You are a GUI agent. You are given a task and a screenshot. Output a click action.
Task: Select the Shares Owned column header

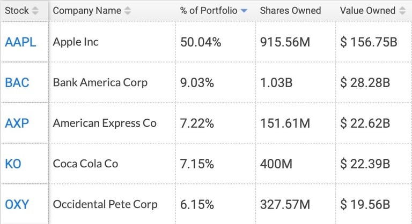point(290,11)
